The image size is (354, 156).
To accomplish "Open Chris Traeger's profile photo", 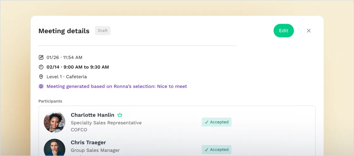I will click(54, 147).
